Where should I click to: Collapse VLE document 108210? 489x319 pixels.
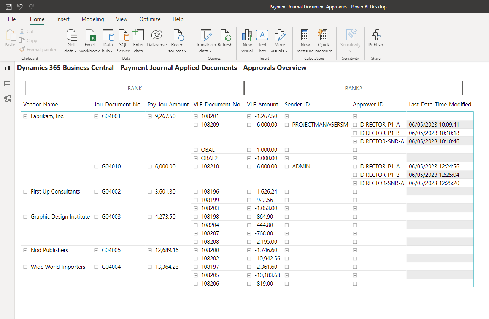[x=196, y=167]
